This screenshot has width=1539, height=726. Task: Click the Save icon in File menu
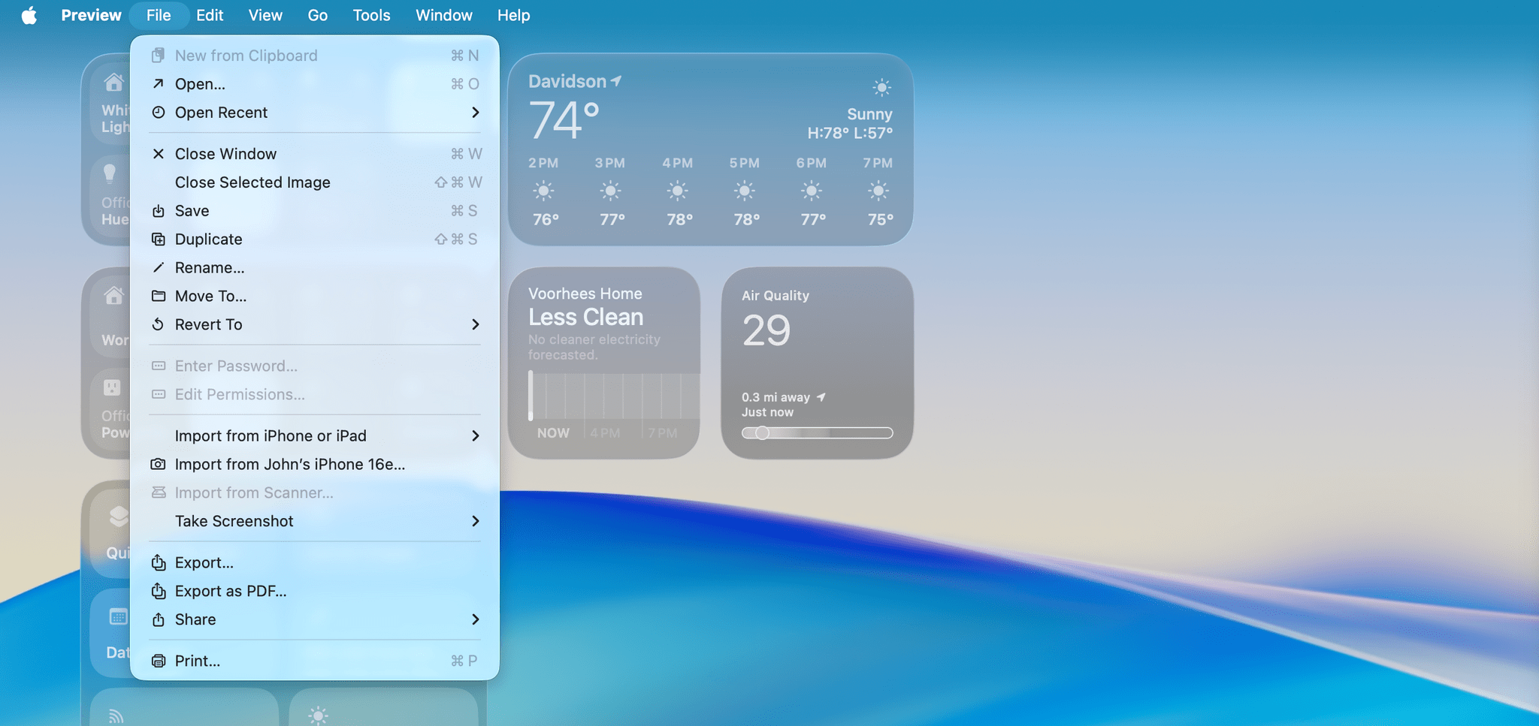[x=159, y=211]
